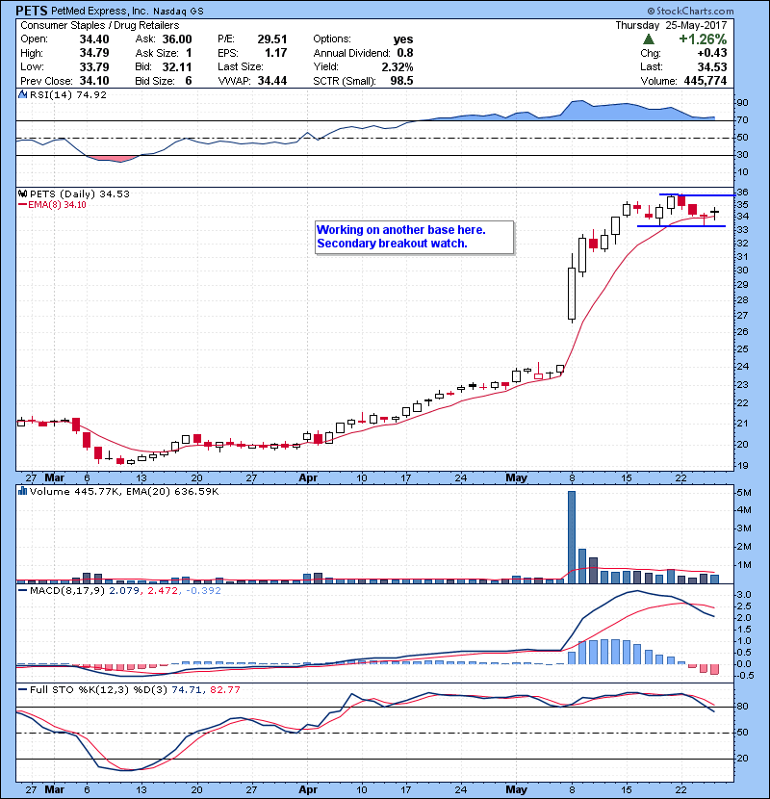Click the 36 label on the price axis
Image resolution: width=770 pixels, height=799 pixels.
[742, 193]
